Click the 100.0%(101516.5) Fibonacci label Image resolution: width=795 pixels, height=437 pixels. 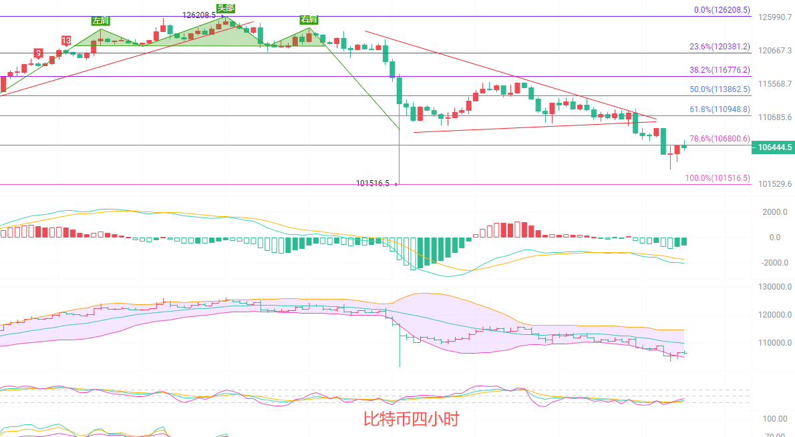(718, 179)
